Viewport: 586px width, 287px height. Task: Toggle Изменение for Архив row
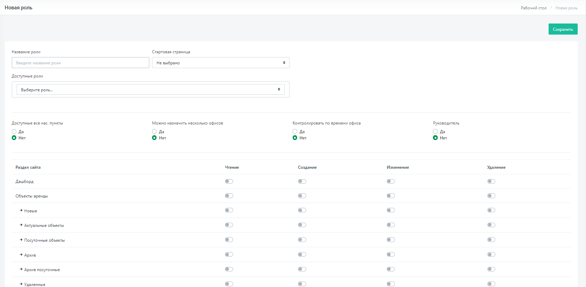(391, 254)
